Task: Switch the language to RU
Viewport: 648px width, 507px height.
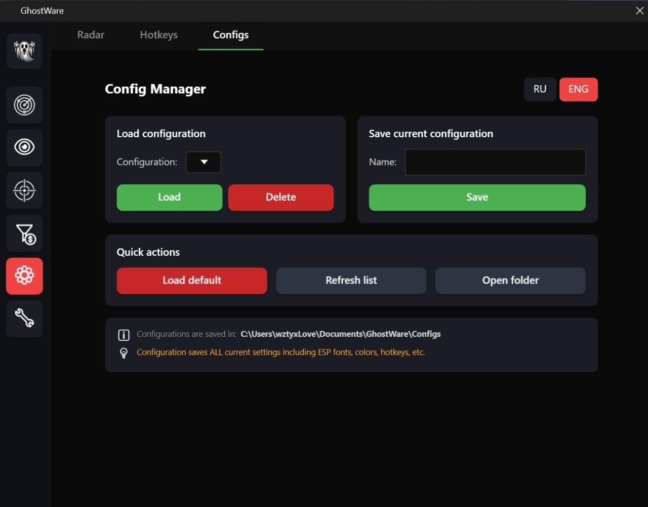Action: click(540, 89)
